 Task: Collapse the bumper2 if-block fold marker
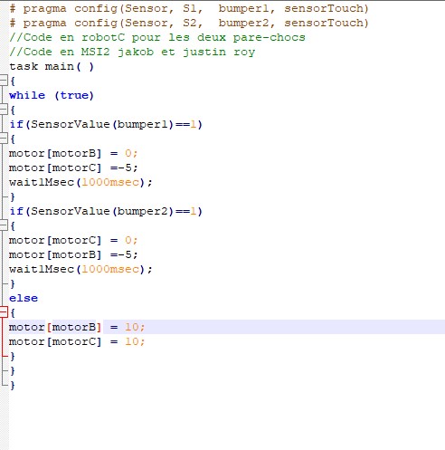(x=3, y=225)
